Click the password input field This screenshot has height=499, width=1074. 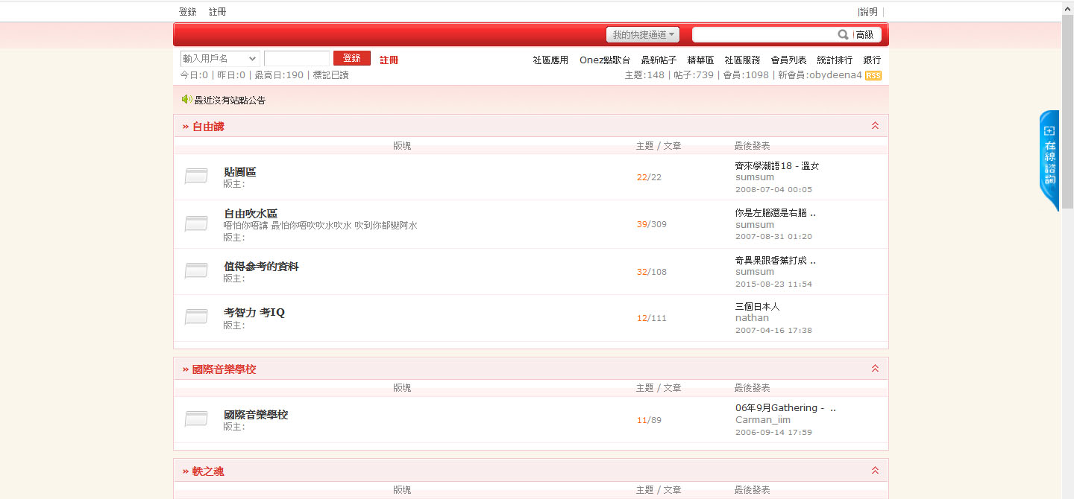[x=296, y=59]
